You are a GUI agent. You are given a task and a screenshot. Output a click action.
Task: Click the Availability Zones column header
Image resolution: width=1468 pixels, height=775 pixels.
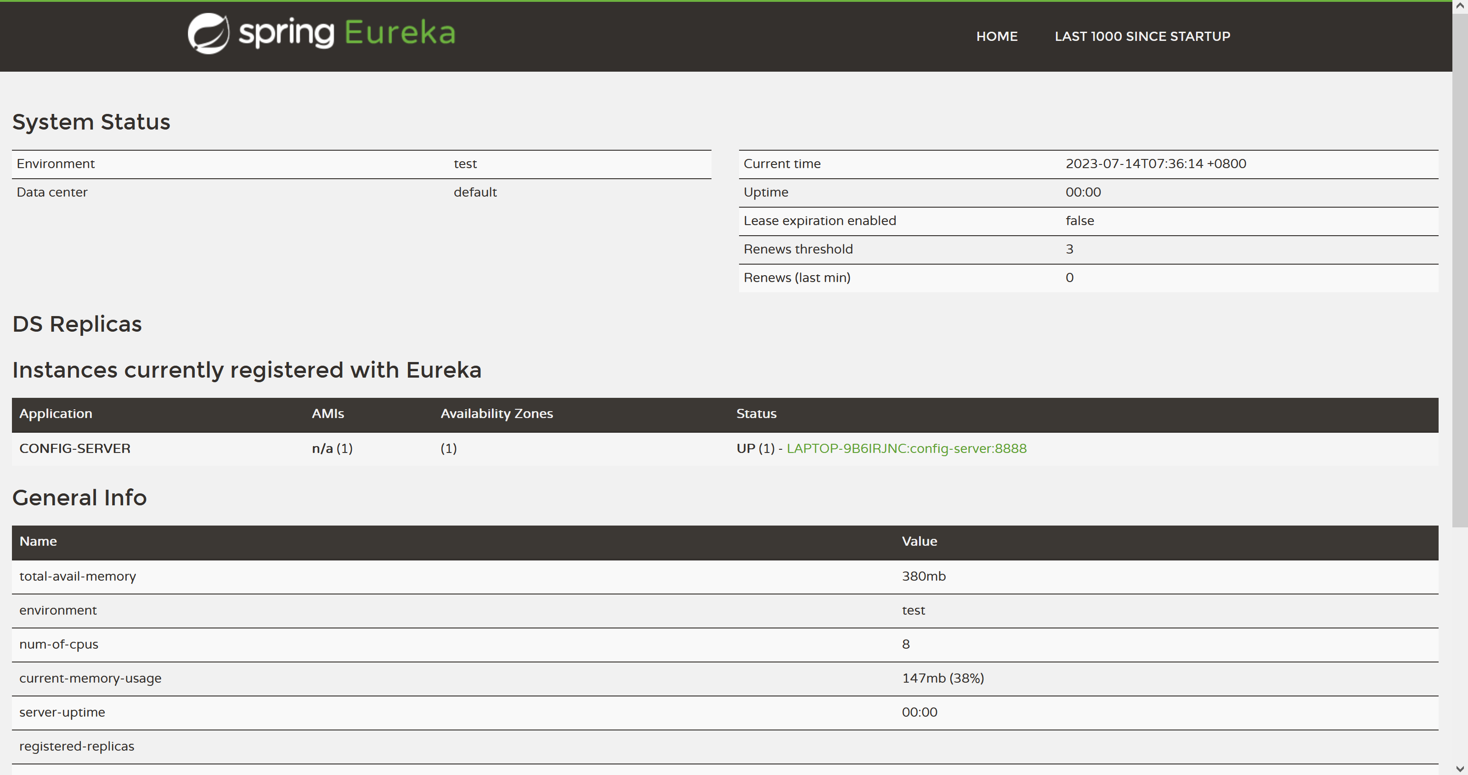497,414
